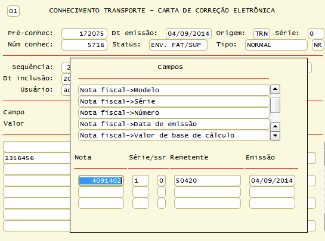Click the 'Campos' popup title

pos(170,67)
